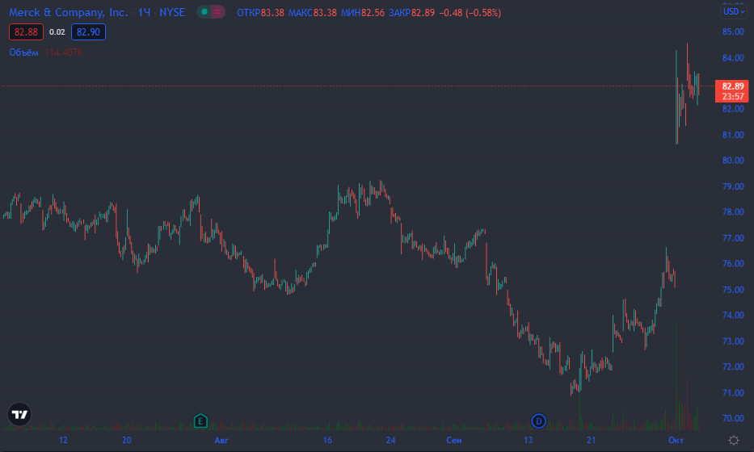Image resolution: width=754 pixels, height=452 pixels.
Task: Click the NYSE exchange label
Action: [171, 12]
